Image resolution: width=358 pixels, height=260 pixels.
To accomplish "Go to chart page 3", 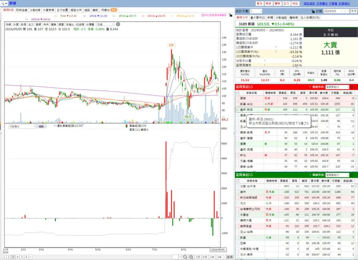I will [13, 257].
